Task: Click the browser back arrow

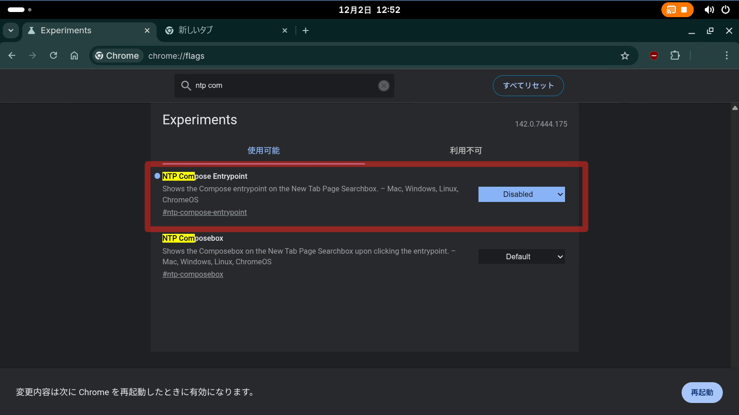Action: click(x=12, y=55)
